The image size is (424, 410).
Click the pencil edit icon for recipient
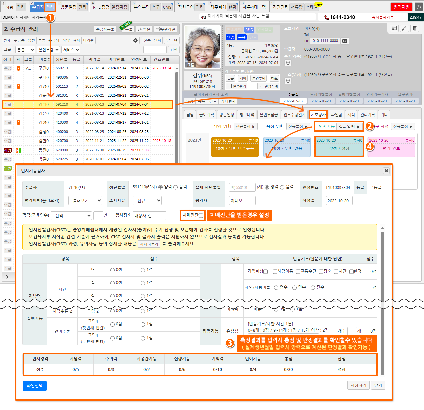point(404,28)
